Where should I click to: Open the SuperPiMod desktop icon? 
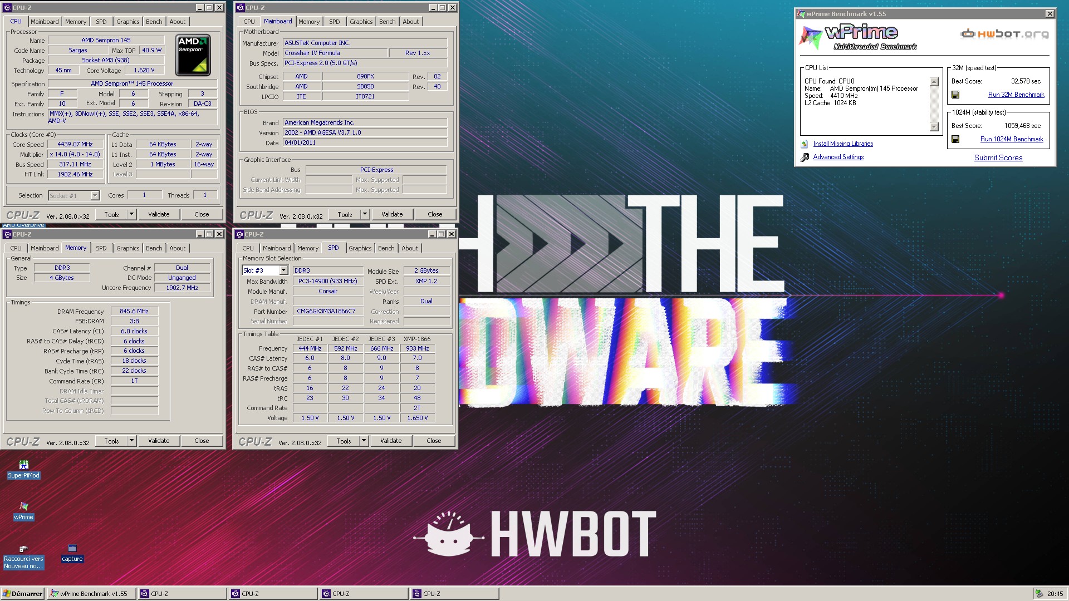[x=23, y=469]
